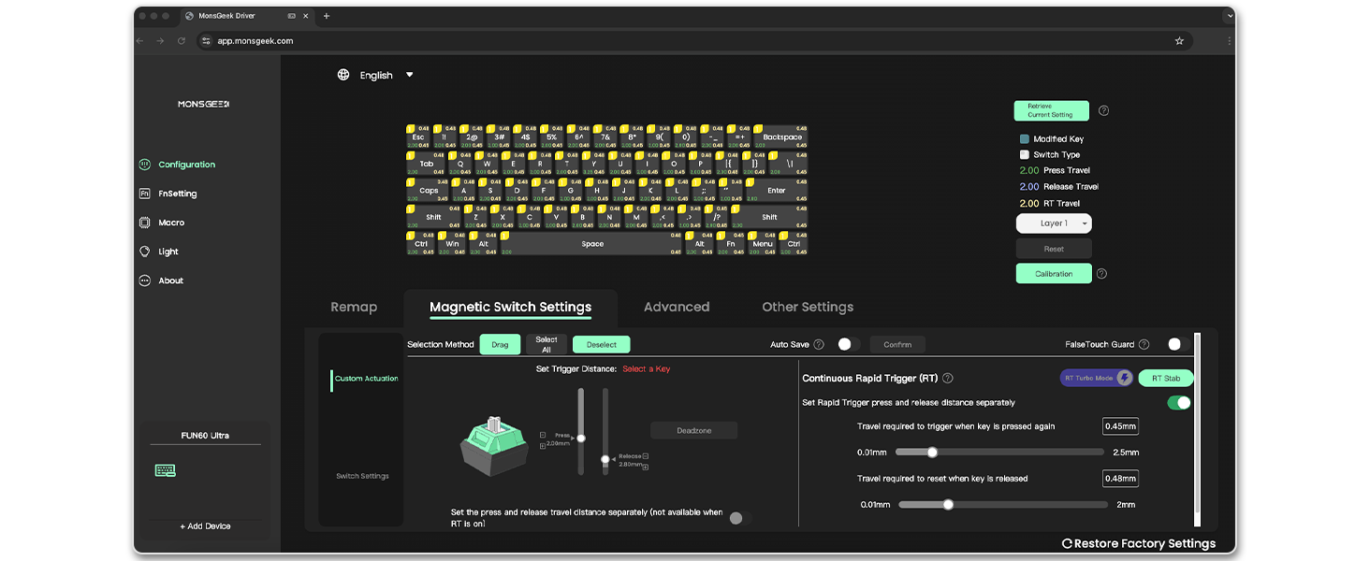Image resolution: width=1370 pixels, height=561 pixels.
Task: Click Restore Factory Settings
Action: [1138, 543]
